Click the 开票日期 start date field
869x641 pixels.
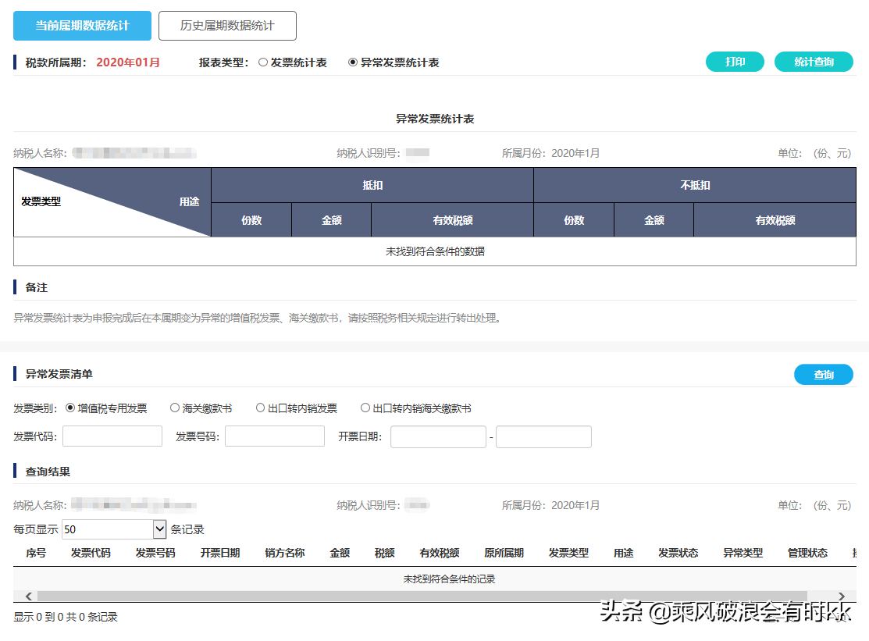(x=438, y=436)
